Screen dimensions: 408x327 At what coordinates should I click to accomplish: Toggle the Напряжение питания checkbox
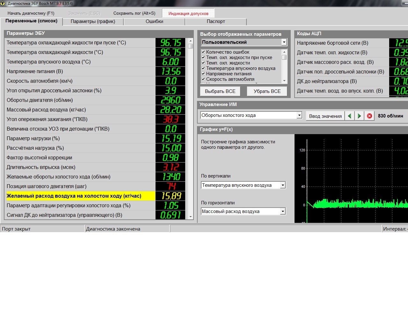tap(203, 74)
